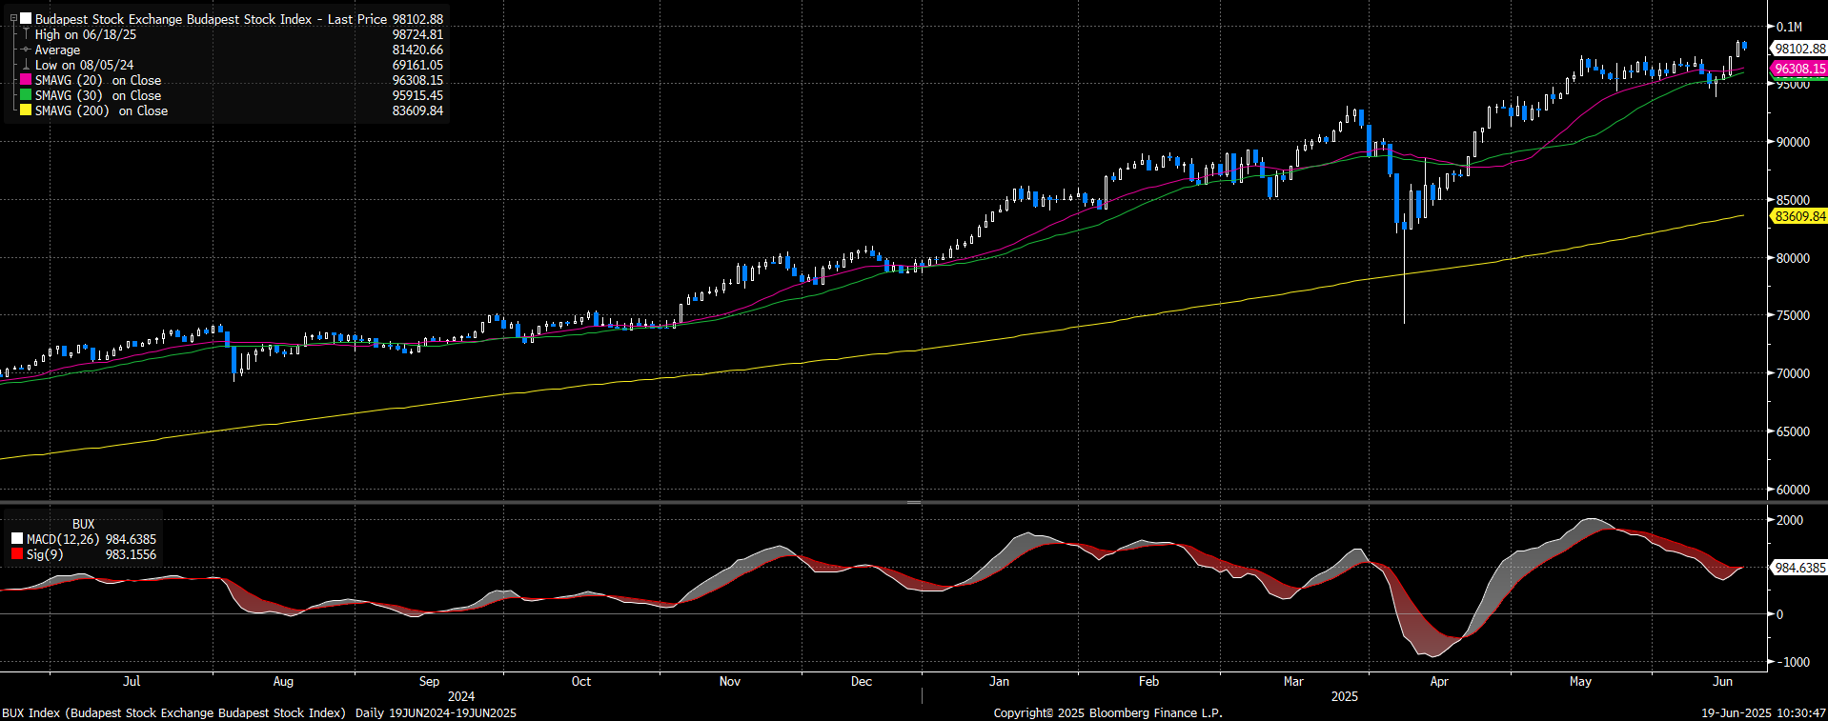The image size is (1828, 721).
Task: Collapse the Budapest Stock Index legend tree
Action: (13, 18)
